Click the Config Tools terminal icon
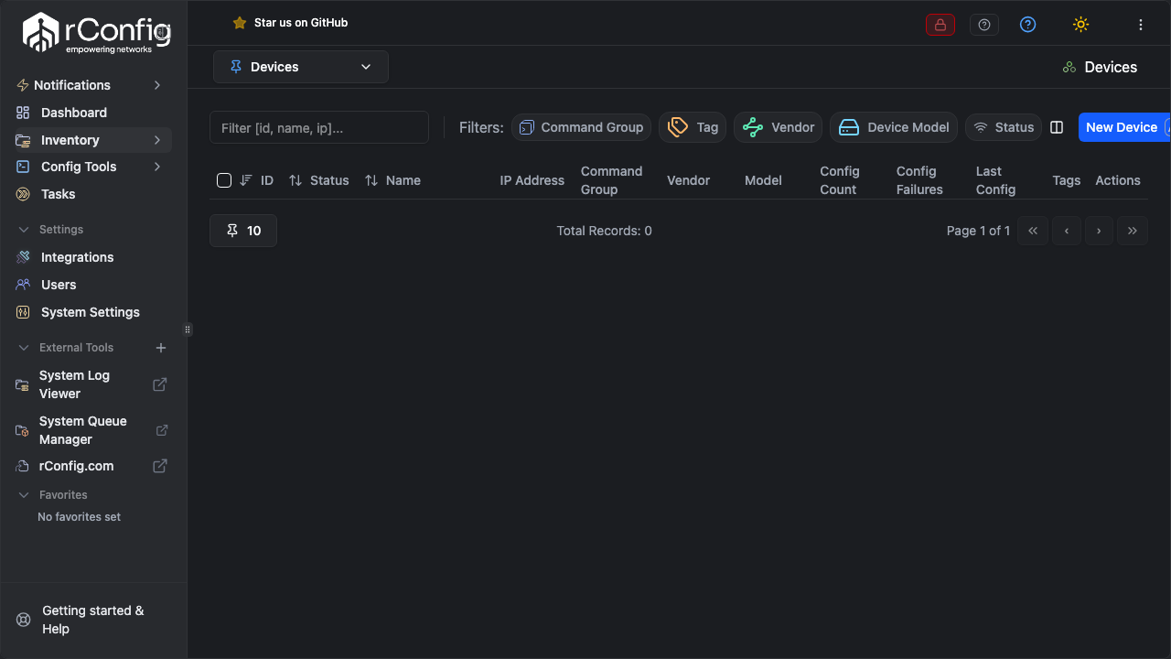 tap(23, 167)
